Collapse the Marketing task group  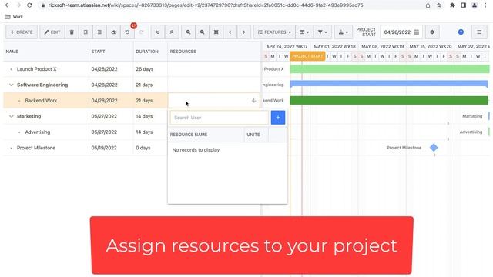click(12, 116)
